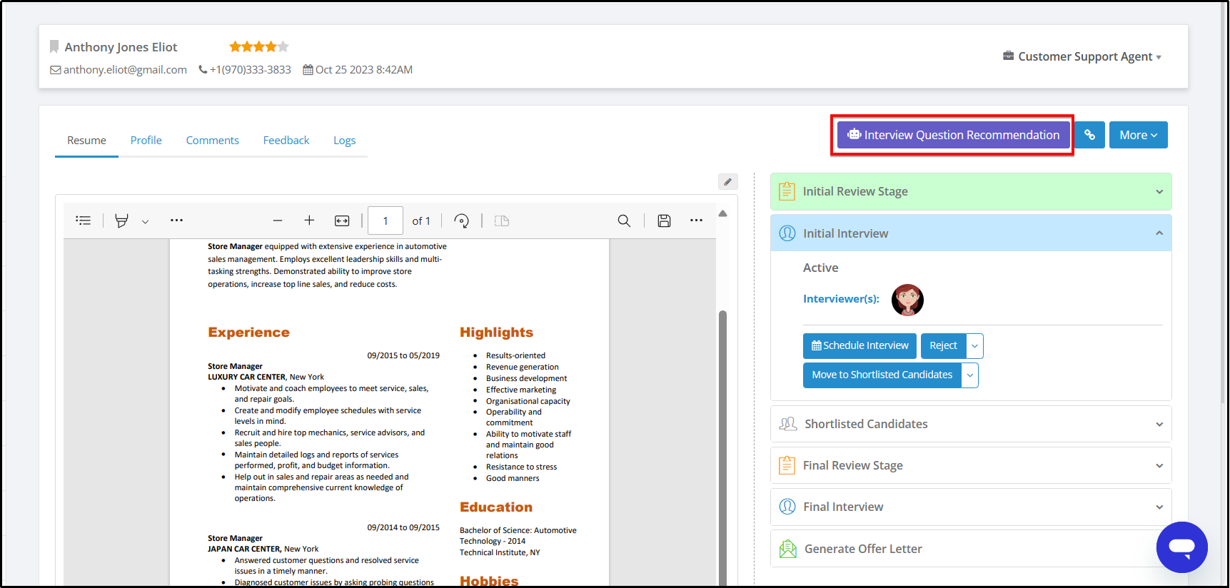This screenshot has width=1230, height=588.
Task: Click the Final Interview person icon
Action: click(787, 507)
